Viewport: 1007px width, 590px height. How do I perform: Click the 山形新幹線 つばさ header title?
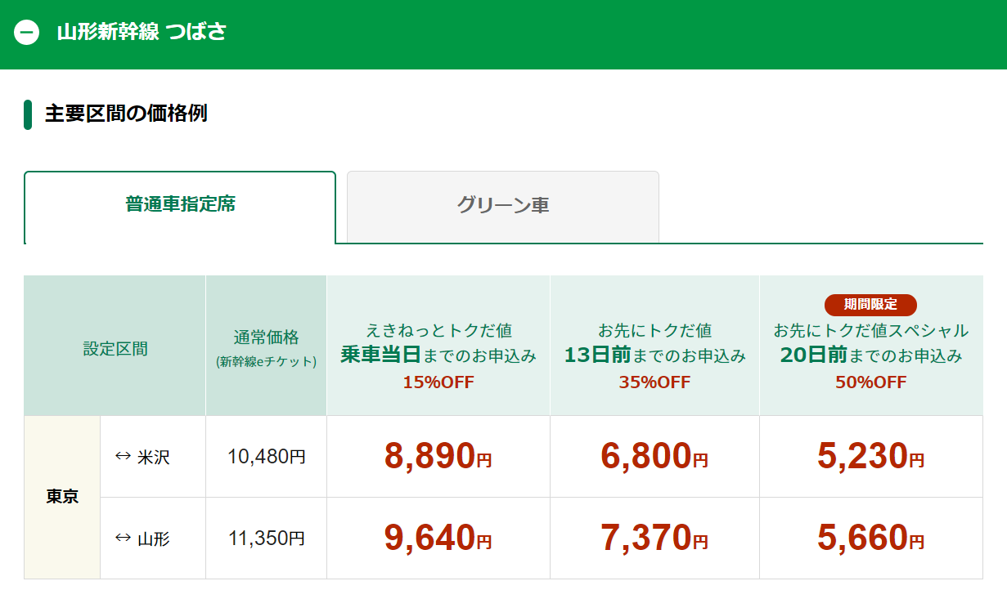pyautogui.click(x=142, y=33)
